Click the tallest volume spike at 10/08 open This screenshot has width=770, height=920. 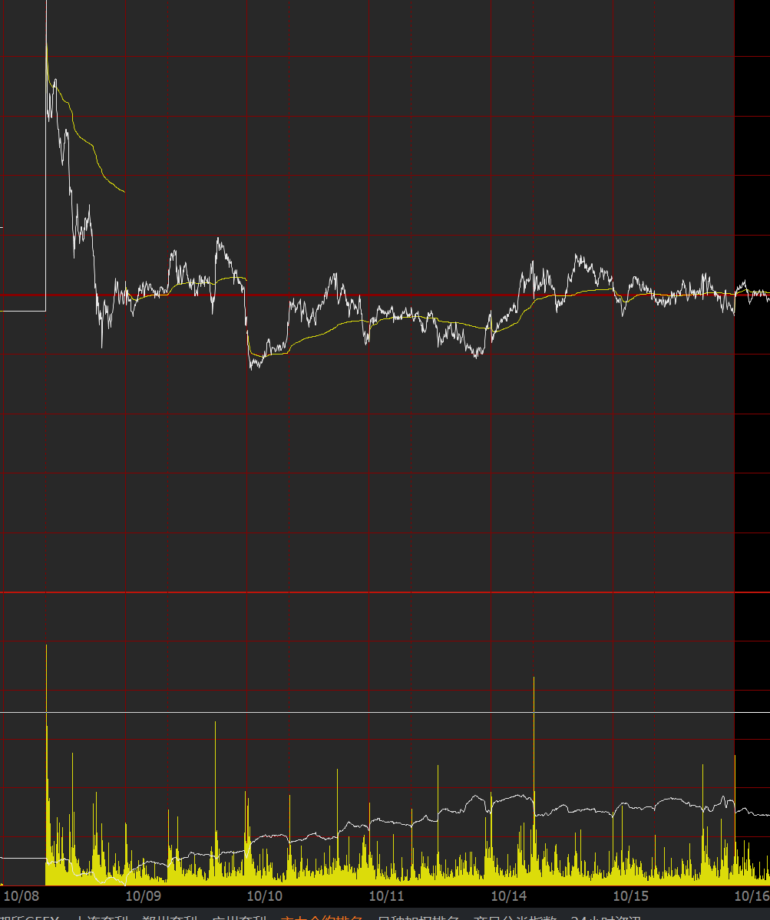(47, 648)
